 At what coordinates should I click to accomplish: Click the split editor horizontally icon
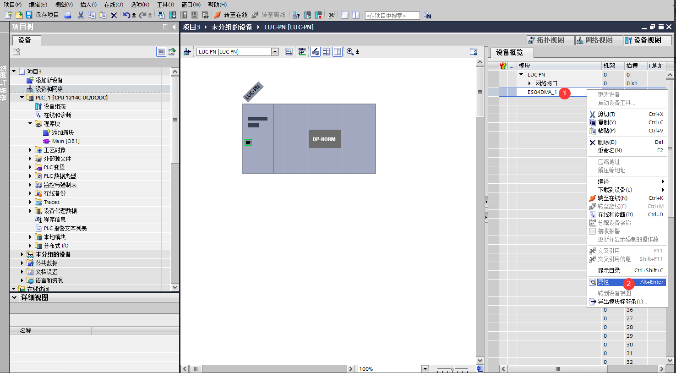pyautogui.click(x=345, y=15)
